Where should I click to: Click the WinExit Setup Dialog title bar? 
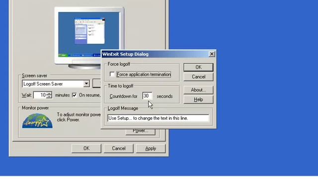[x=155, y=54]
